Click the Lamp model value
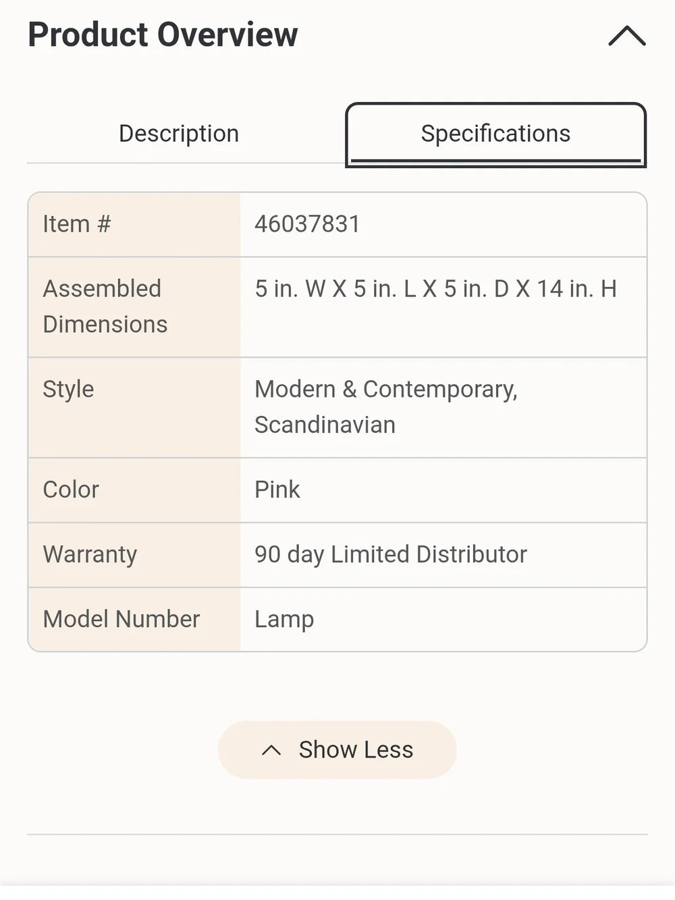Image resolution: width=675 pixels, height=900 pixels. click(x=284, y=620)
